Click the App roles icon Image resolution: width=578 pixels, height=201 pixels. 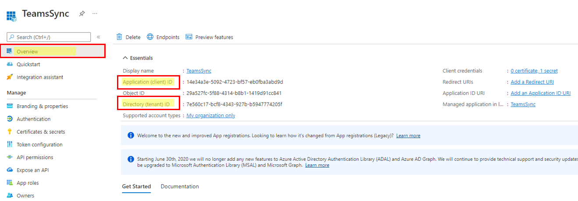pos(10,183)
